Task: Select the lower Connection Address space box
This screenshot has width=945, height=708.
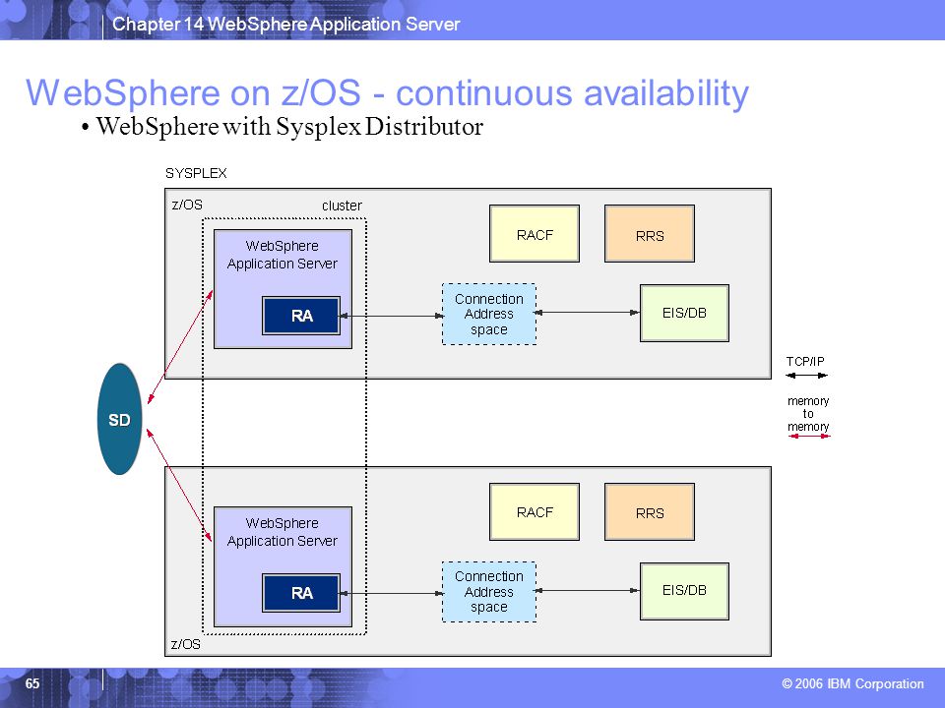Action: (489, 592)
